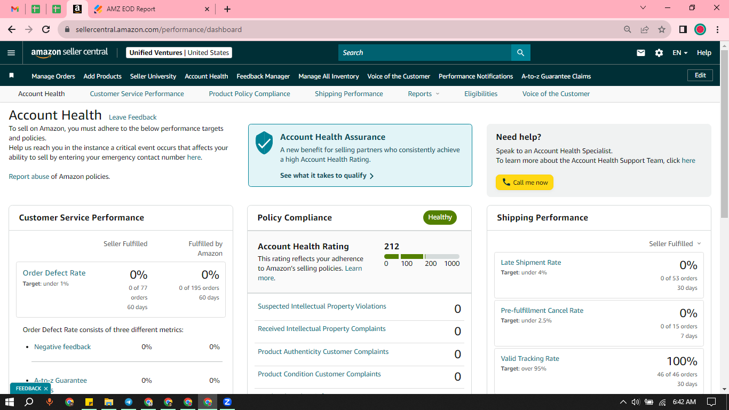
Task: Open the settings gear icon
Action: [x=659, y=53]
